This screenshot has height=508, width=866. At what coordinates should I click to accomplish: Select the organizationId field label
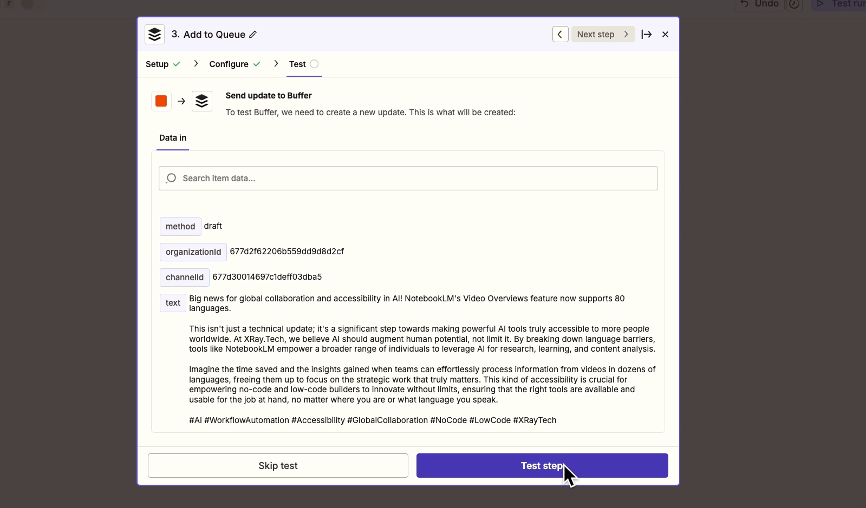[193, 252]
